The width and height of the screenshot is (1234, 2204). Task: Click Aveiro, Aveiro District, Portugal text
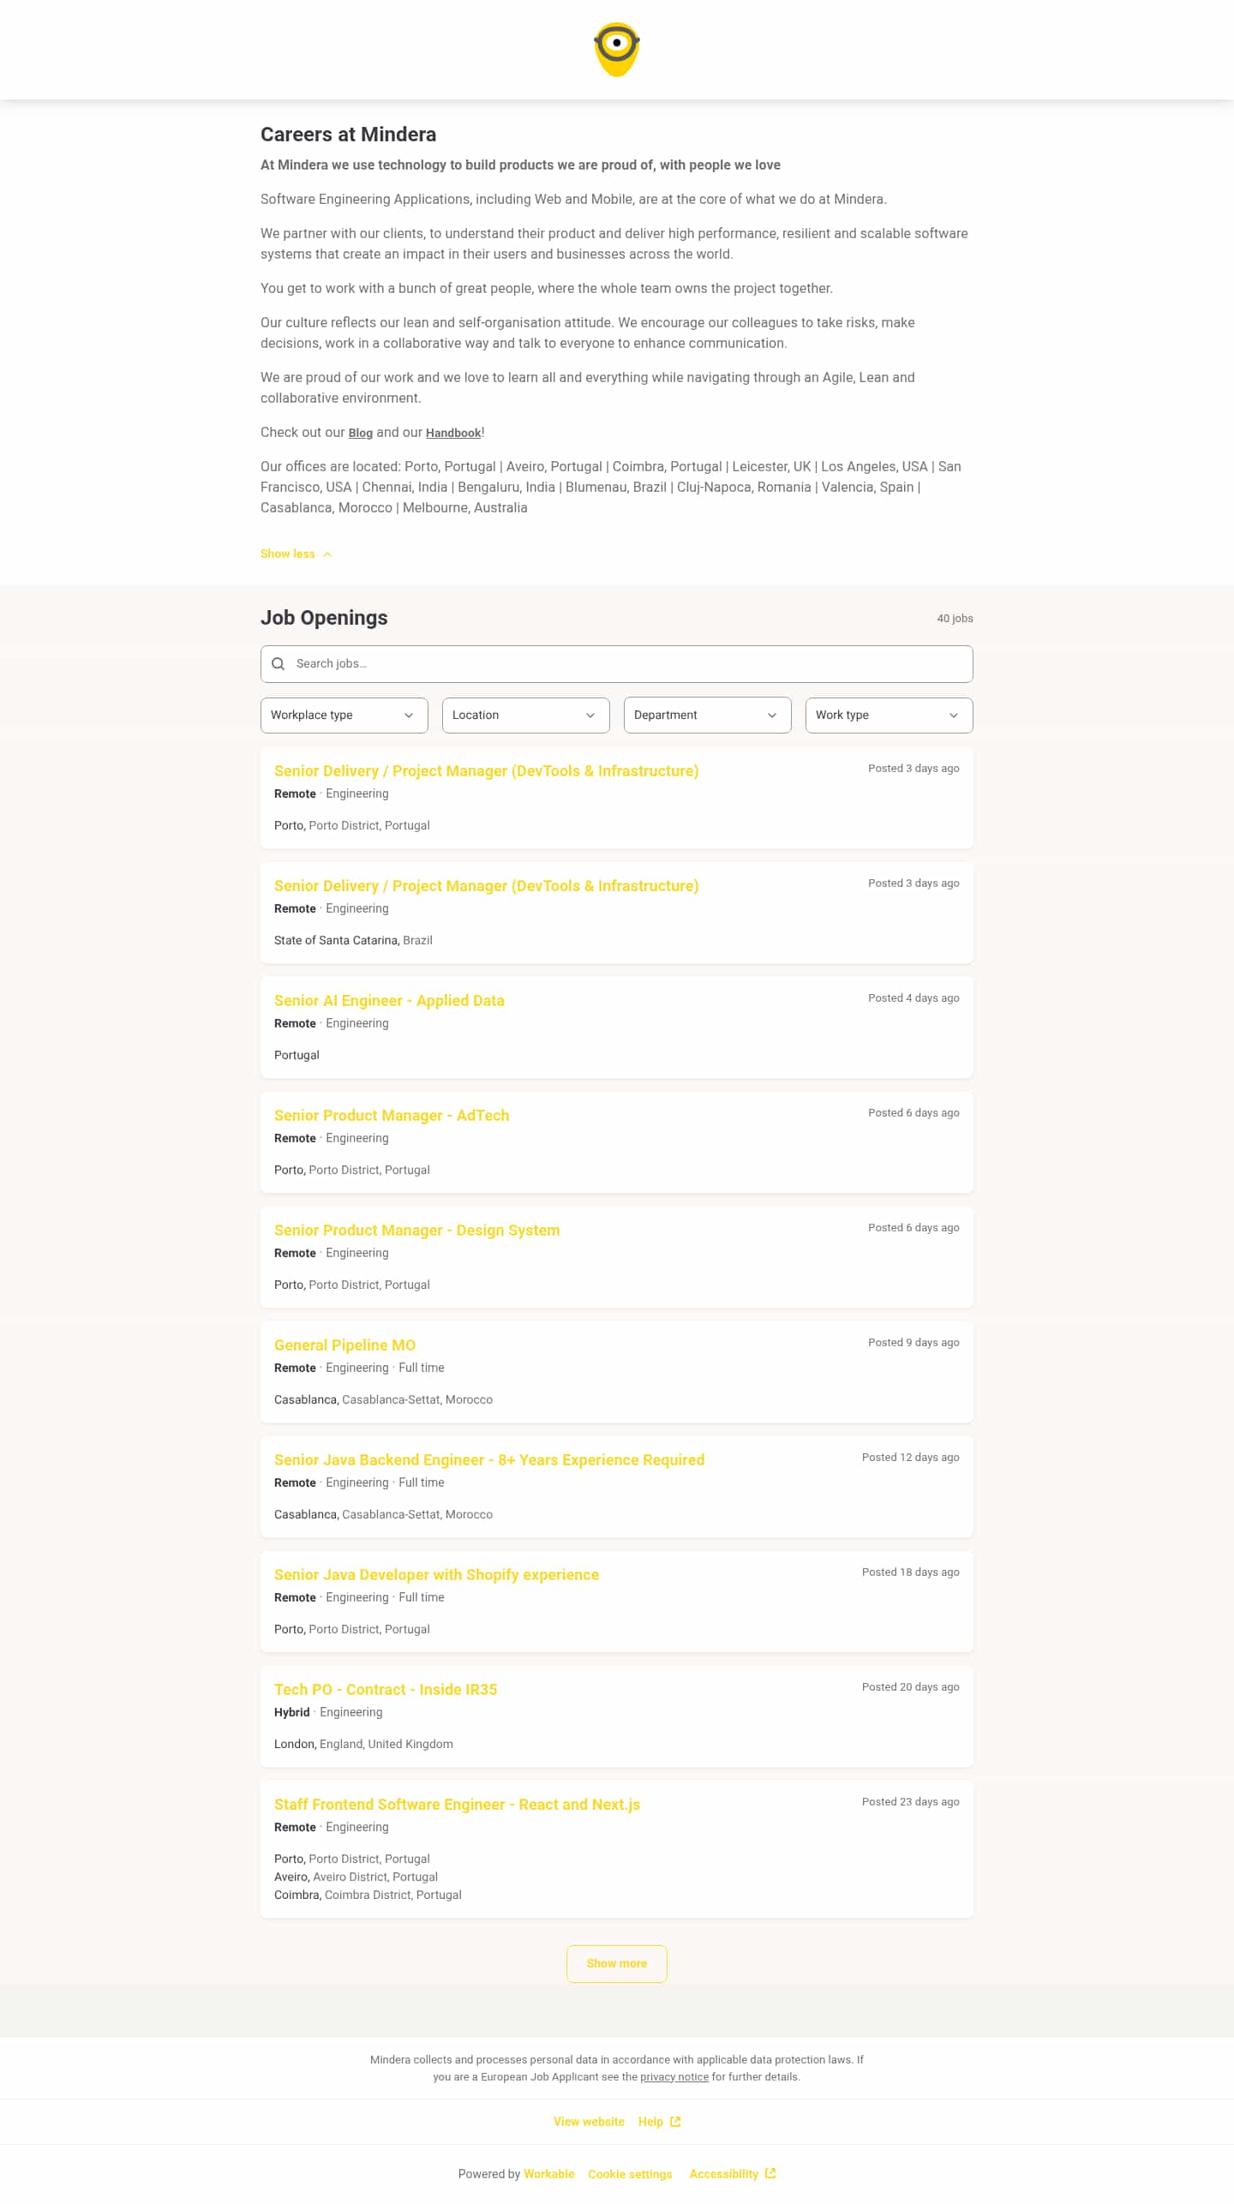click(x=356, y=1877)
